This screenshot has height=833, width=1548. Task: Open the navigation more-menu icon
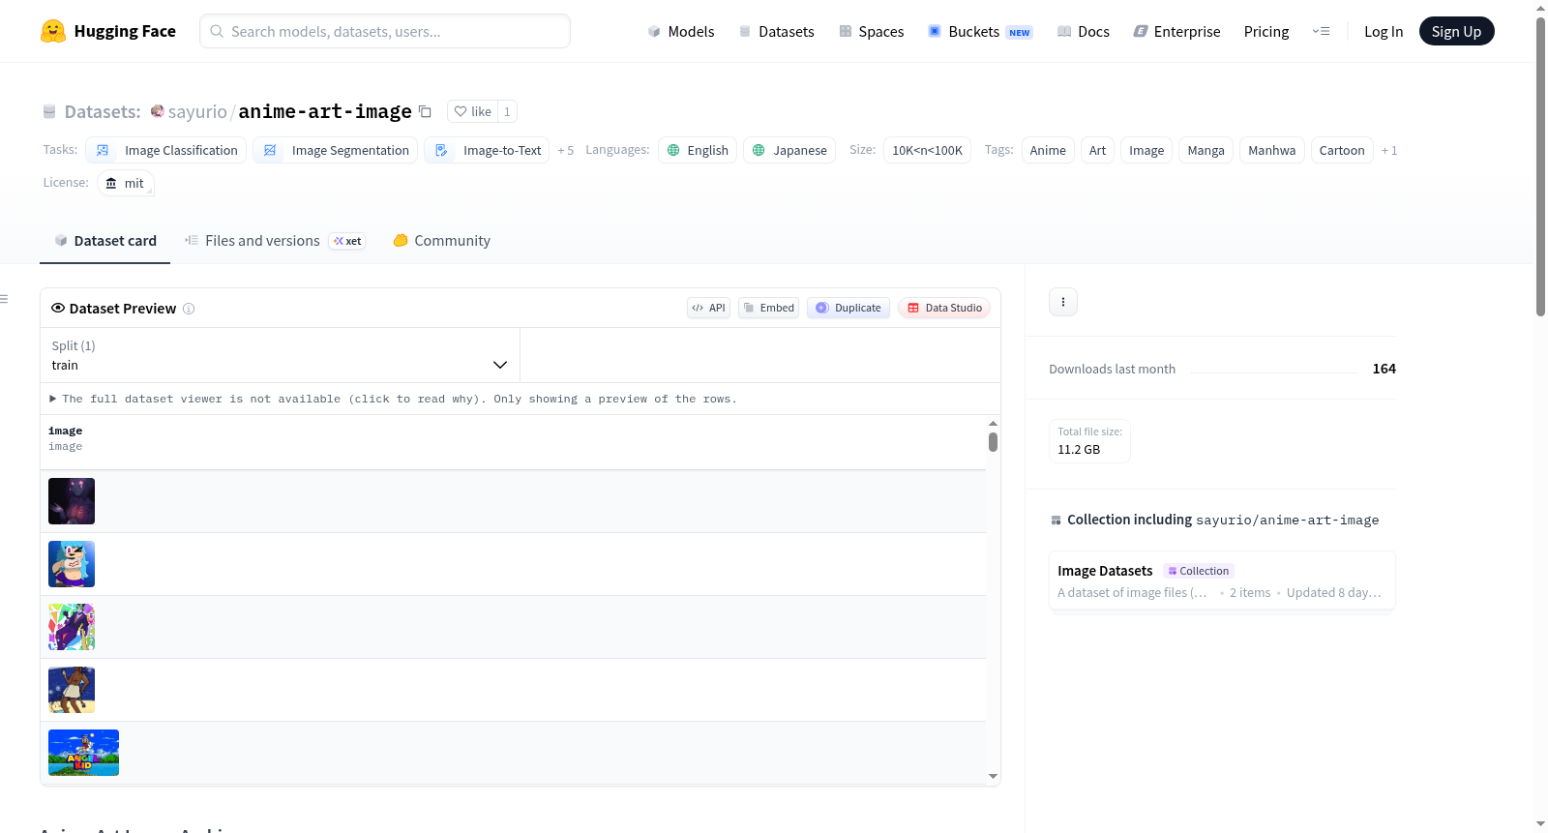(1321, 31)
